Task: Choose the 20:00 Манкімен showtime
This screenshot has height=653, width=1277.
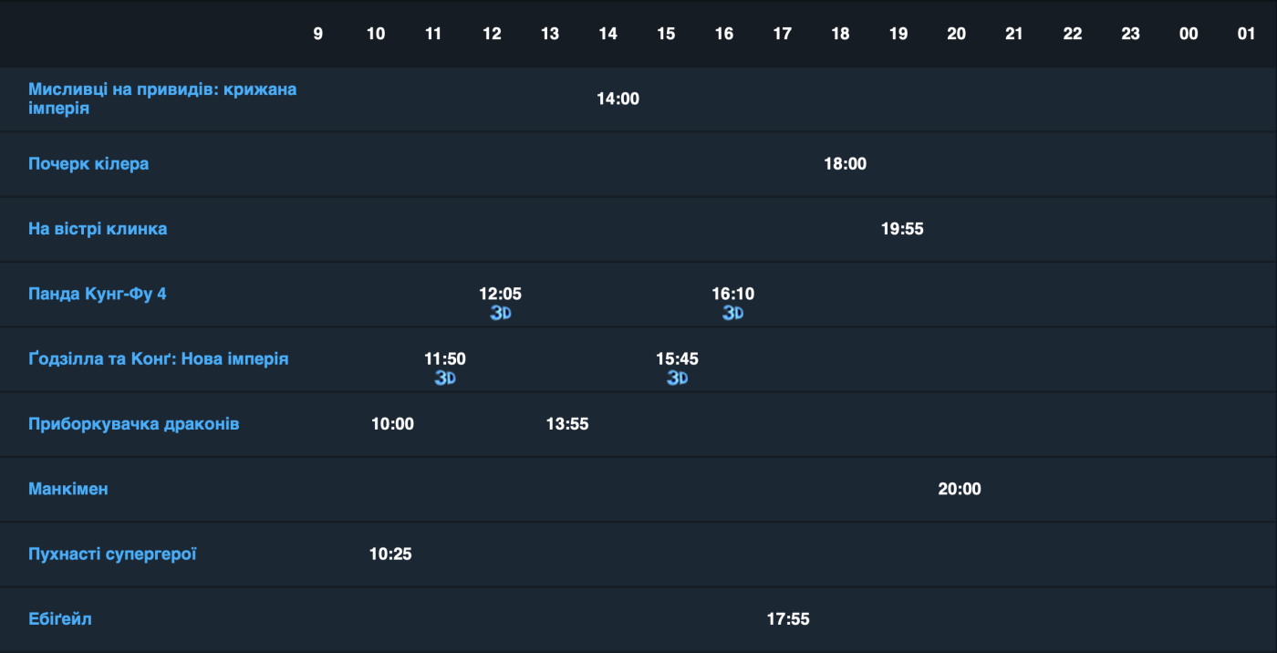Action: click(960, 489)
